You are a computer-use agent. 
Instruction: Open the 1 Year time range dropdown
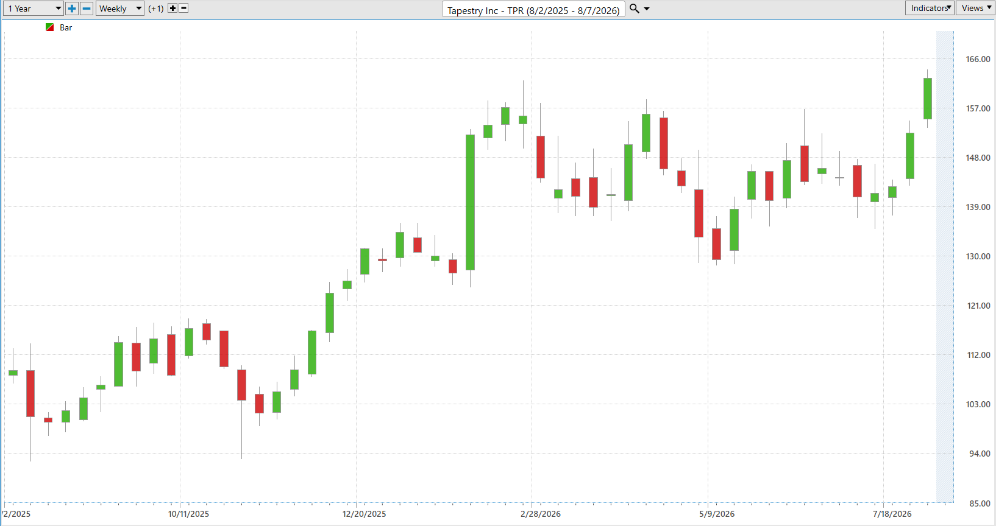click(x=33, y=9)
